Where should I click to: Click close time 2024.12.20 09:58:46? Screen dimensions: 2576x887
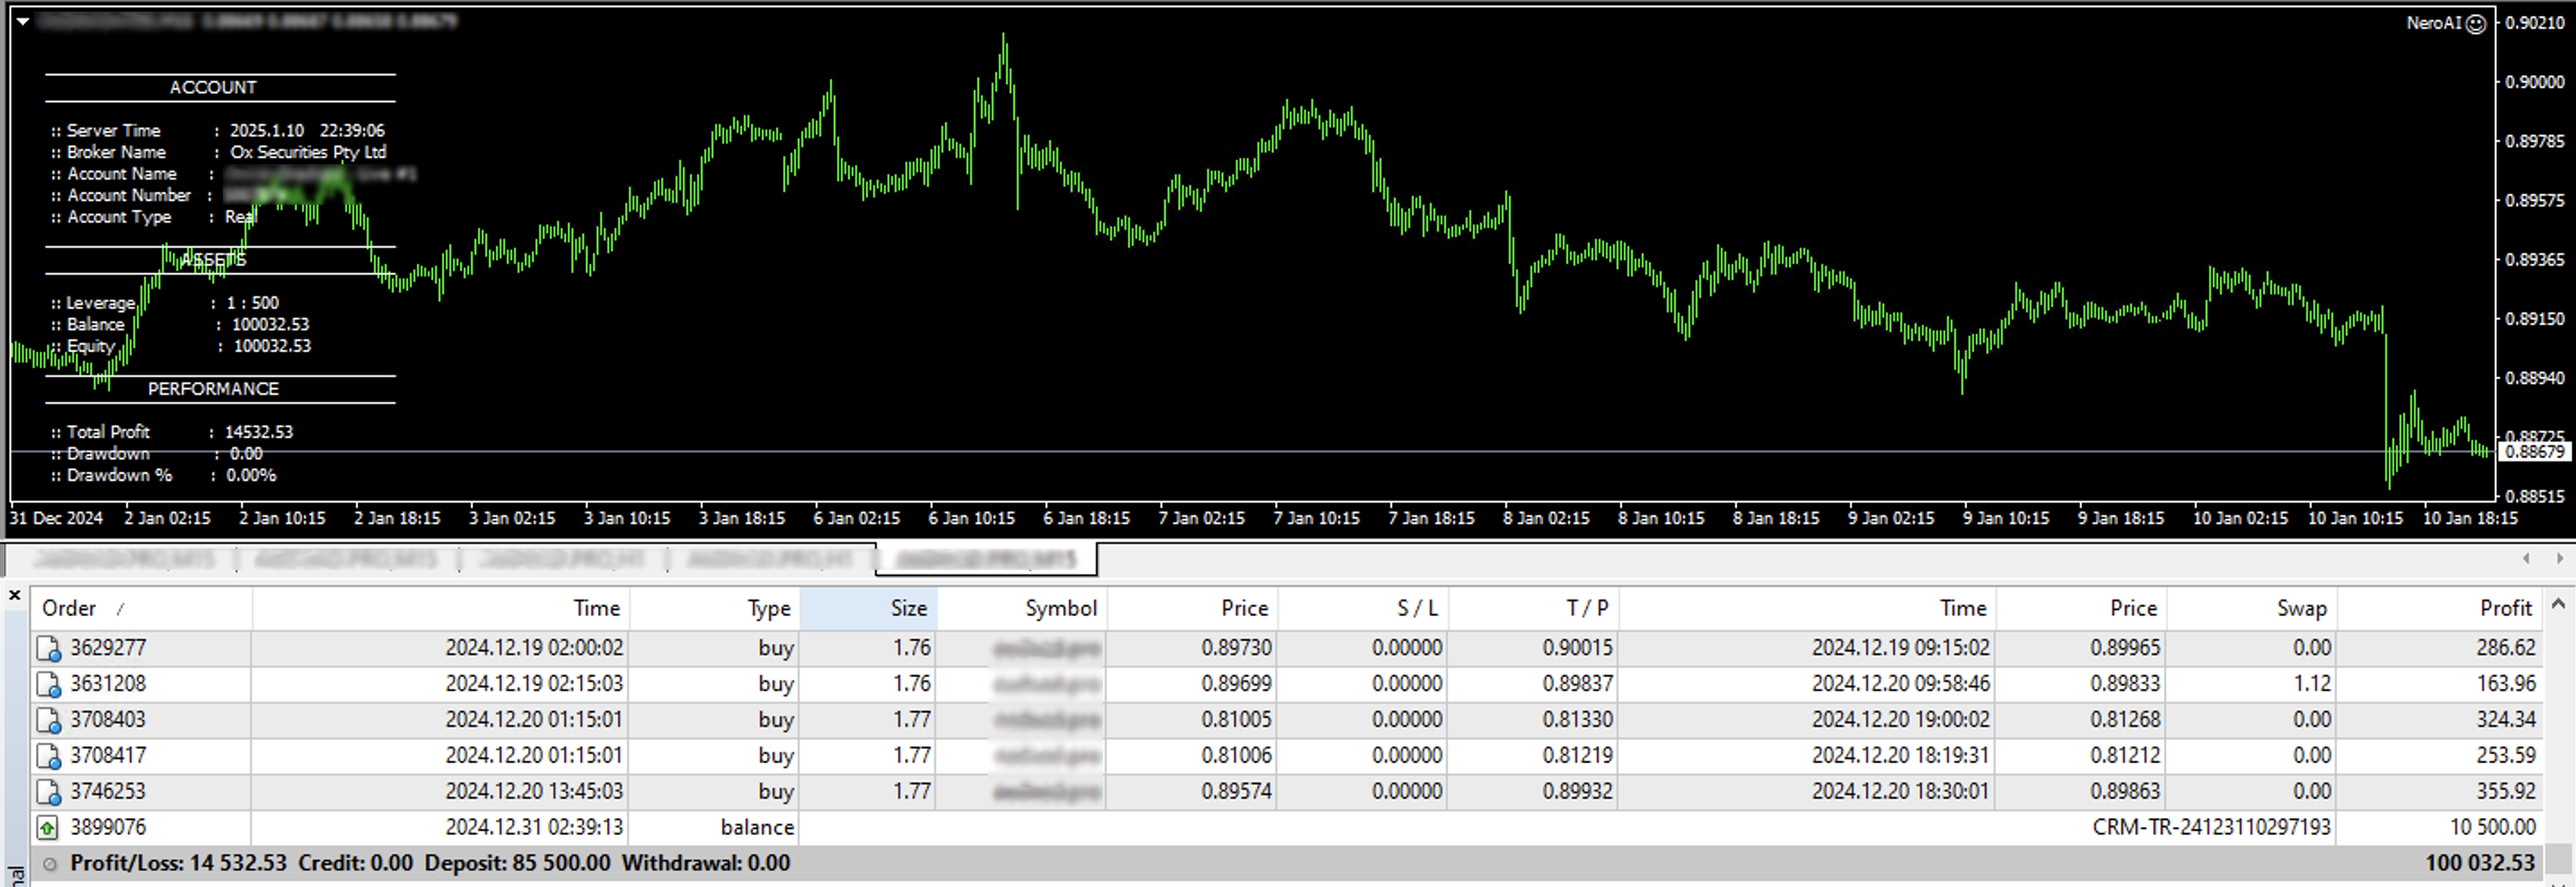coord(1901,684)
